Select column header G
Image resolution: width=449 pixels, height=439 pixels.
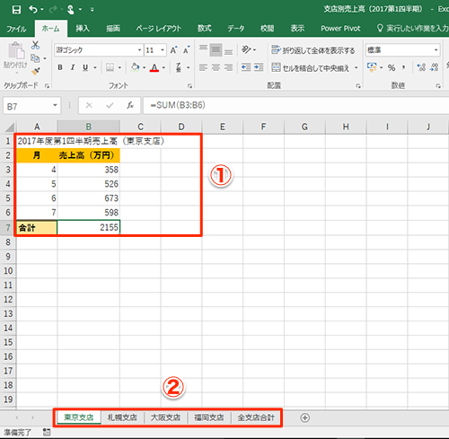click(304, 127)
